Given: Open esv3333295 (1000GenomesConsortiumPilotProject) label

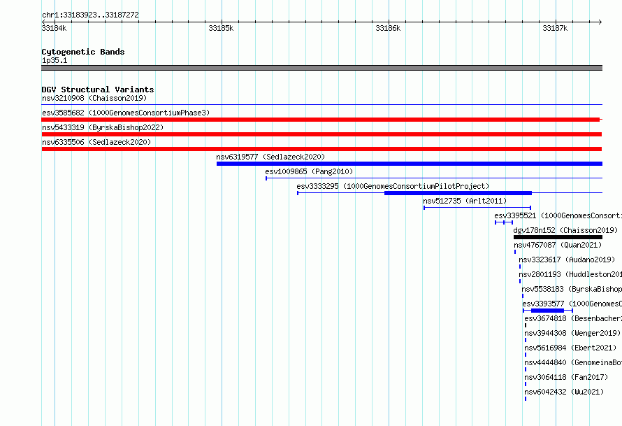Looking at the screenshot, I should pos(393,186).
